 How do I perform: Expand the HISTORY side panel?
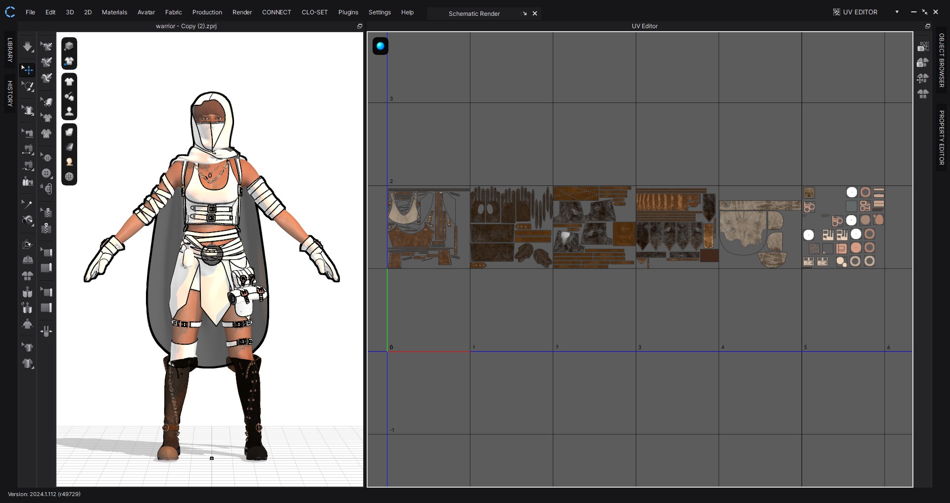pyautogui.click(x=10, y=93)
